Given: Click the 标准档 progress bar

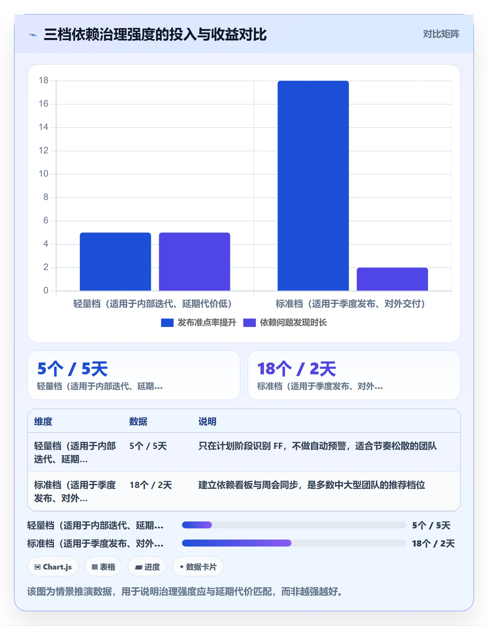Looking at the screenshot, I should 294,543.
